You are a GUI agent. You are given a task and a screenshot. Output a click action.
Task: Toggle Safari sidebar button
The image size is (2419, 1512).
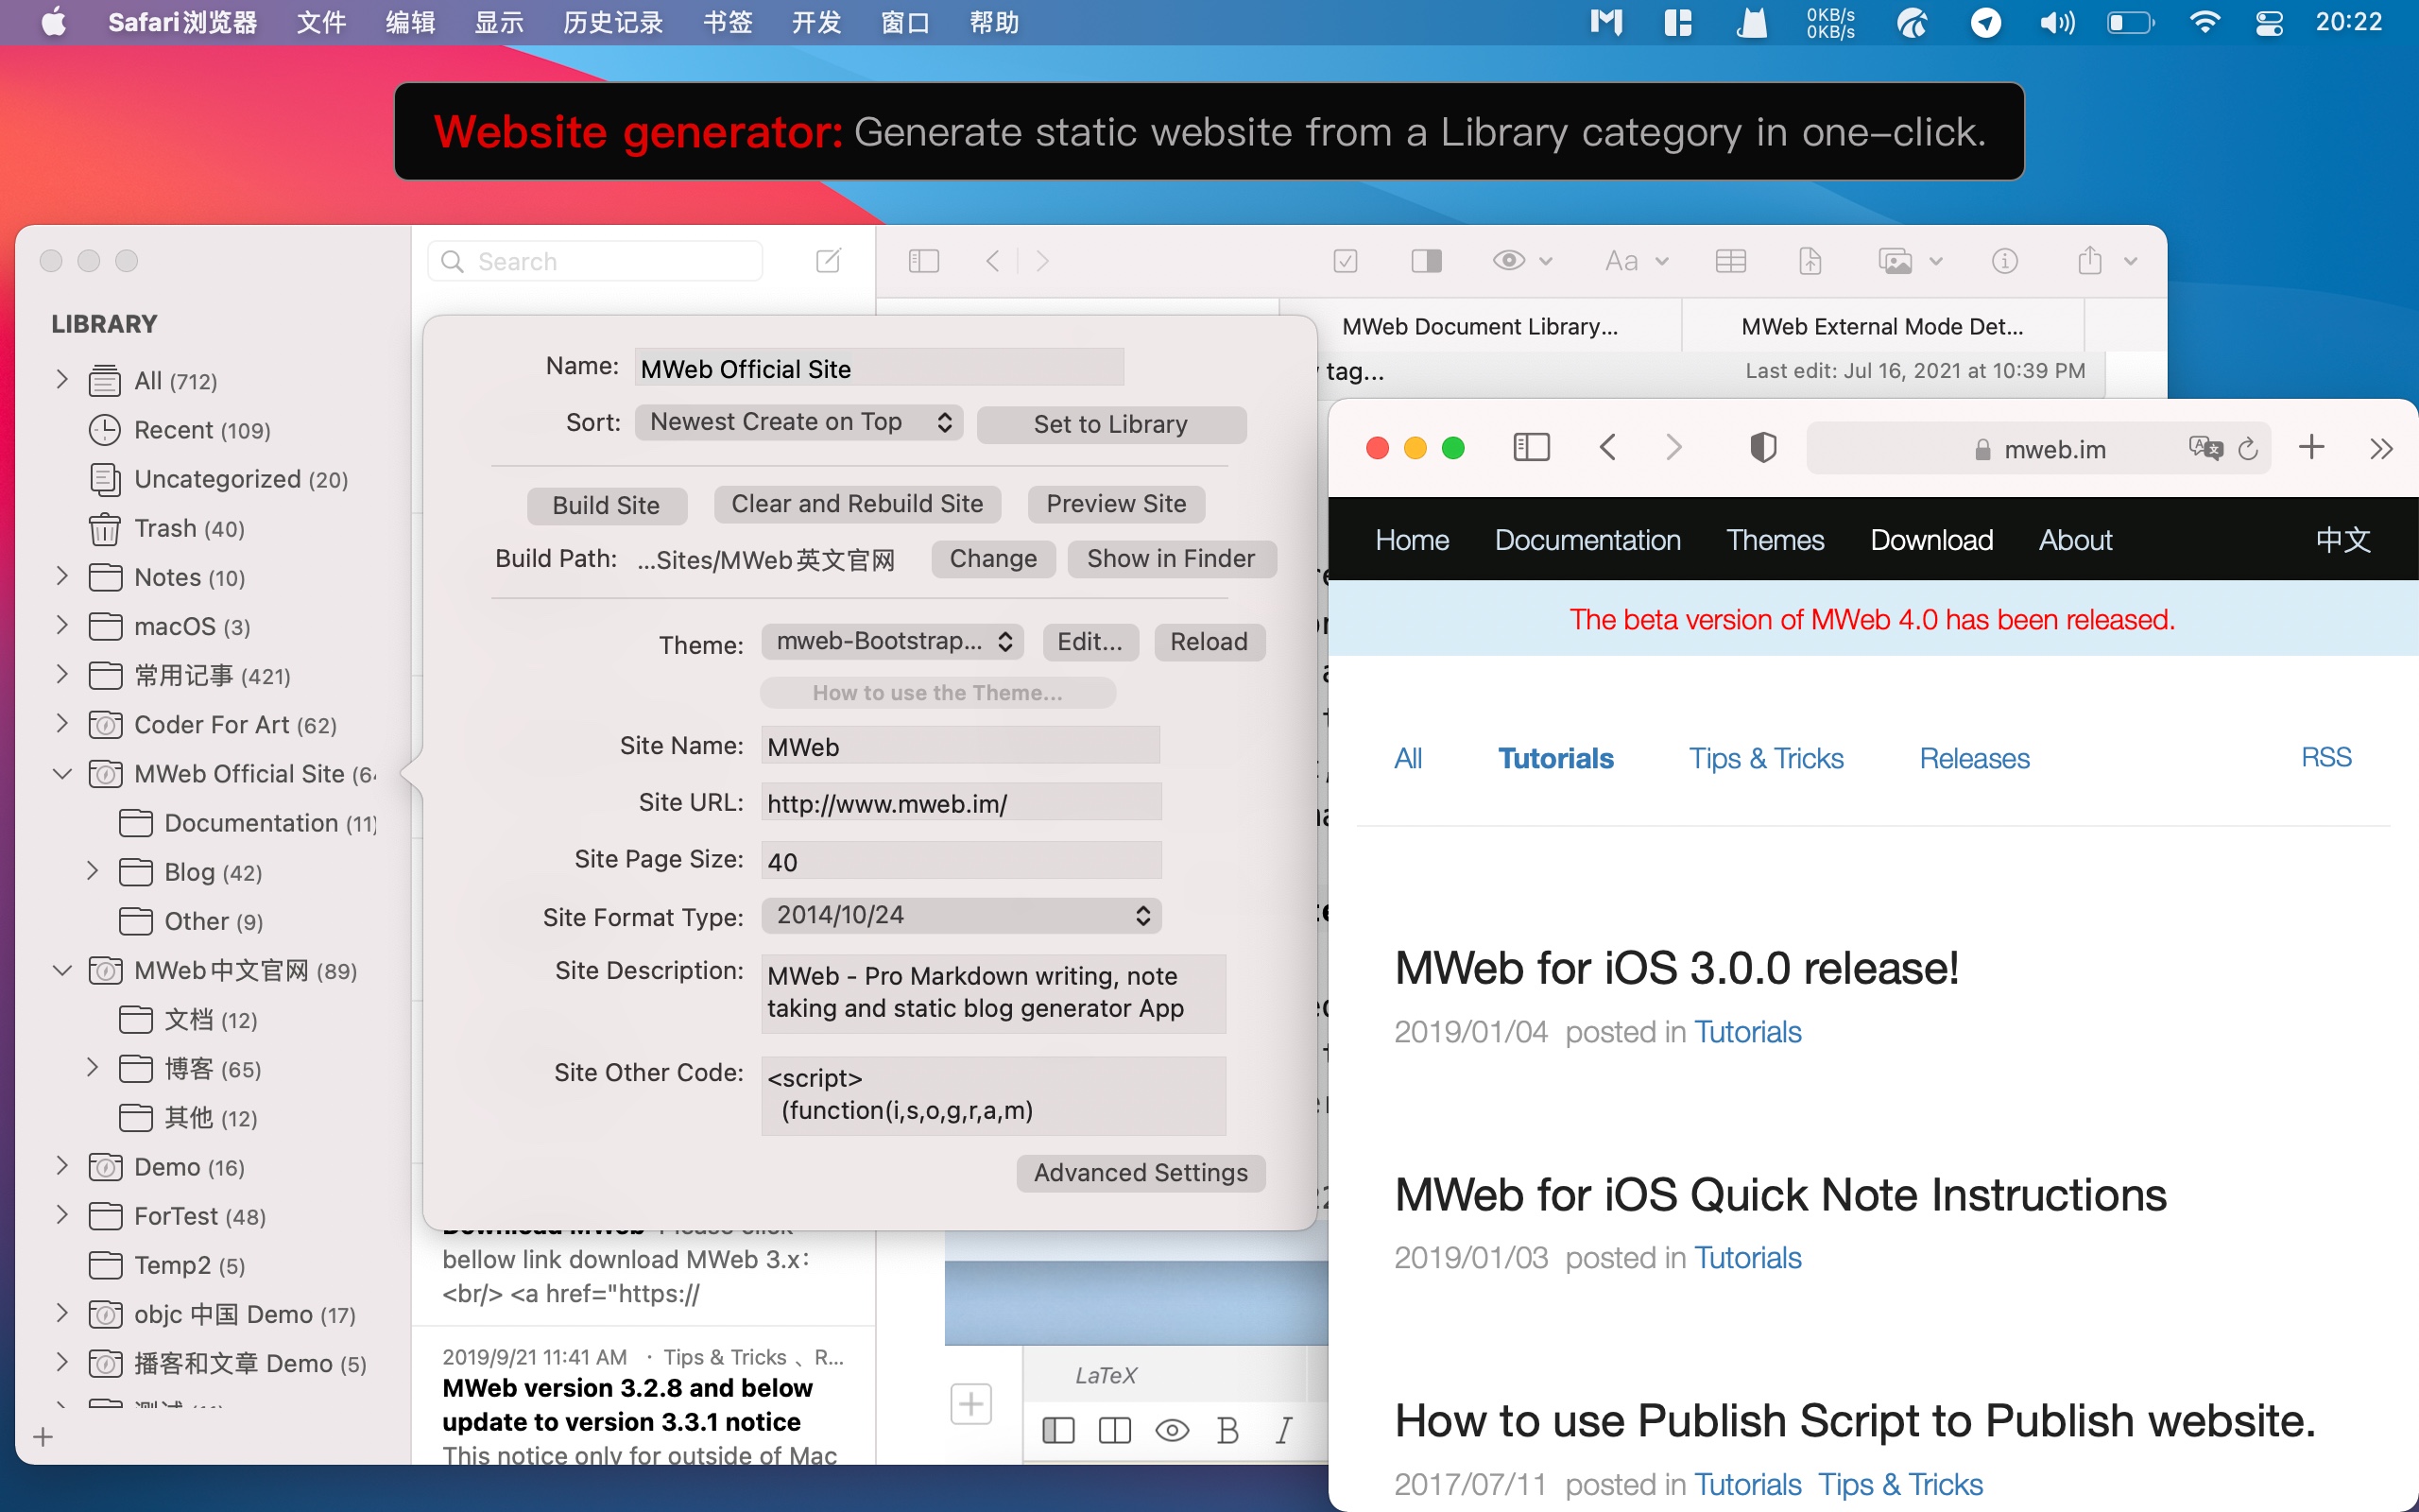(1531, 448)
